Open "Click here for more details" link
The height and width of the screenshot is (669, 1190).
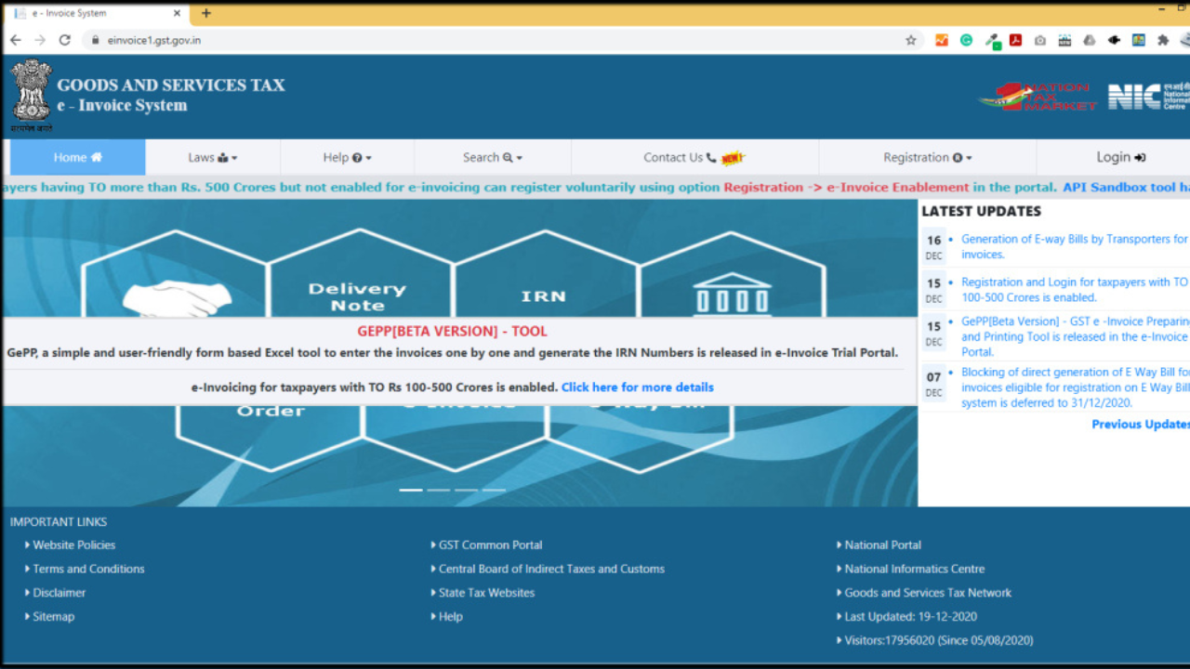pos(638,387)
